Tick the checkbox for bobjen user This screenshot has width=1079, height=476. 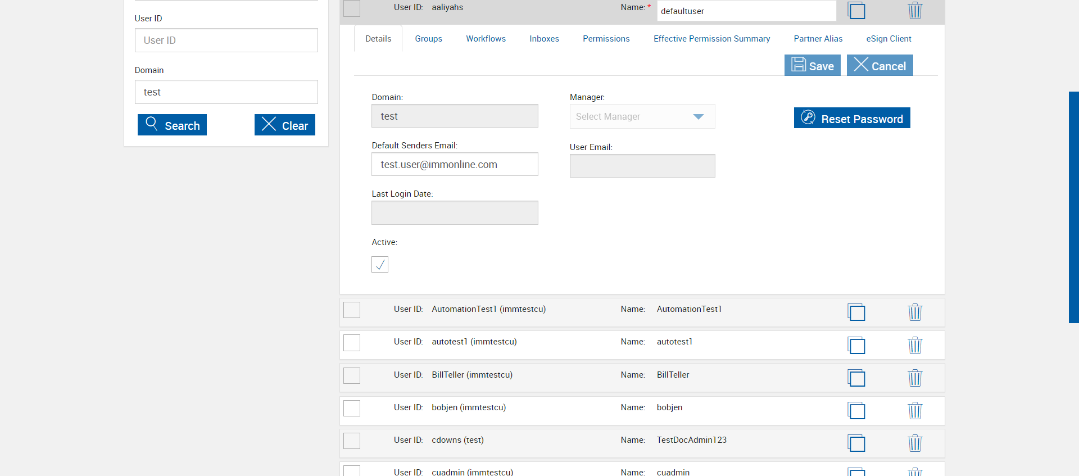point(352,408)
